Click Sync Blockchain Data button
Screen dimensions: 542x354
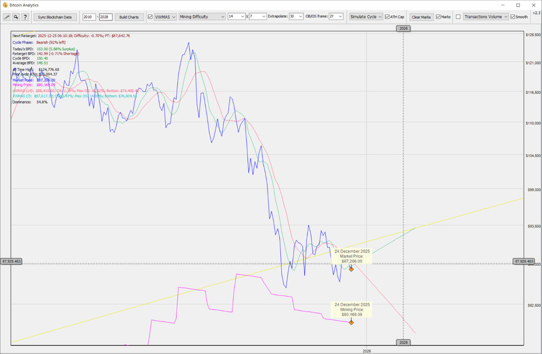click(x=55, y=17)
